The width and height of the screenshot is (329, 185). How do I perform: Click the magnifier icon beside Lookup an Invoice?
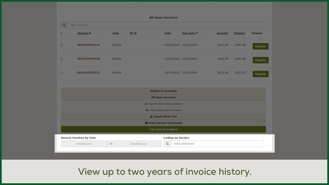167,144
